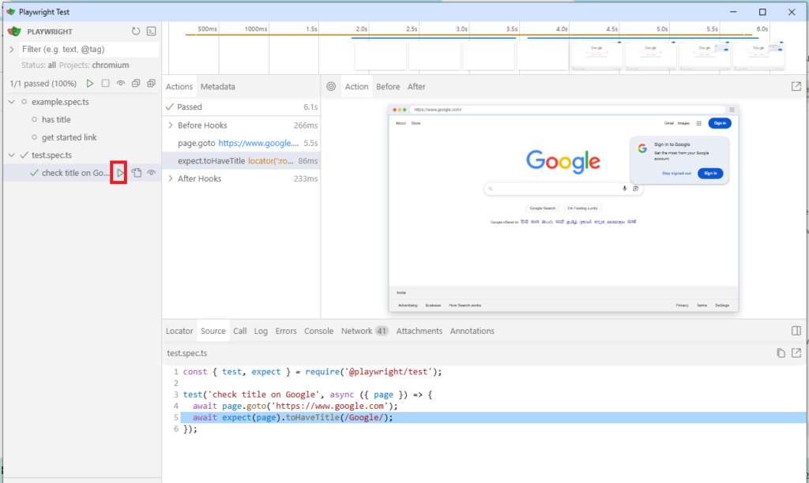Toggle watch all eye icon in toolbar
This screenshot has width=809, height=483.
[x=121, y=83]
